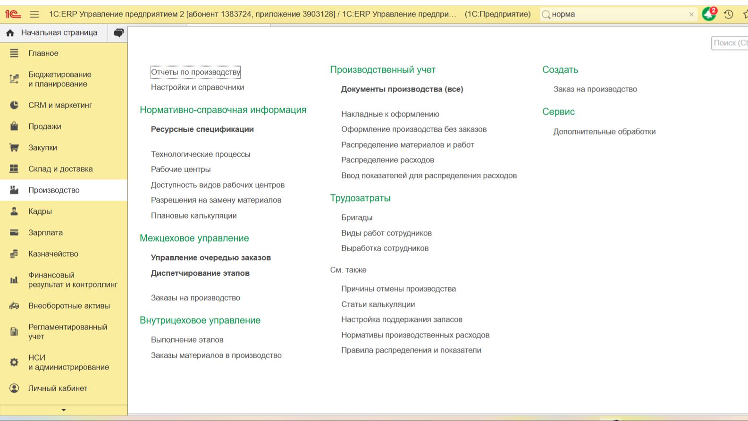Open Виды работ сотрудников

point(387,233)
